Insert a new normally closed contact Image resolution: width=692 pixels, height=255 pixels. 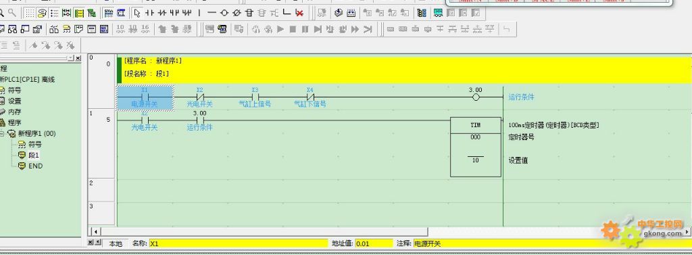coord(162,14)
